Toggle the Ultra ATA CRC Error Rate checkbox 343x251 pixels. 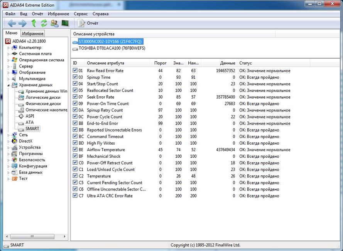click(75, 196)
